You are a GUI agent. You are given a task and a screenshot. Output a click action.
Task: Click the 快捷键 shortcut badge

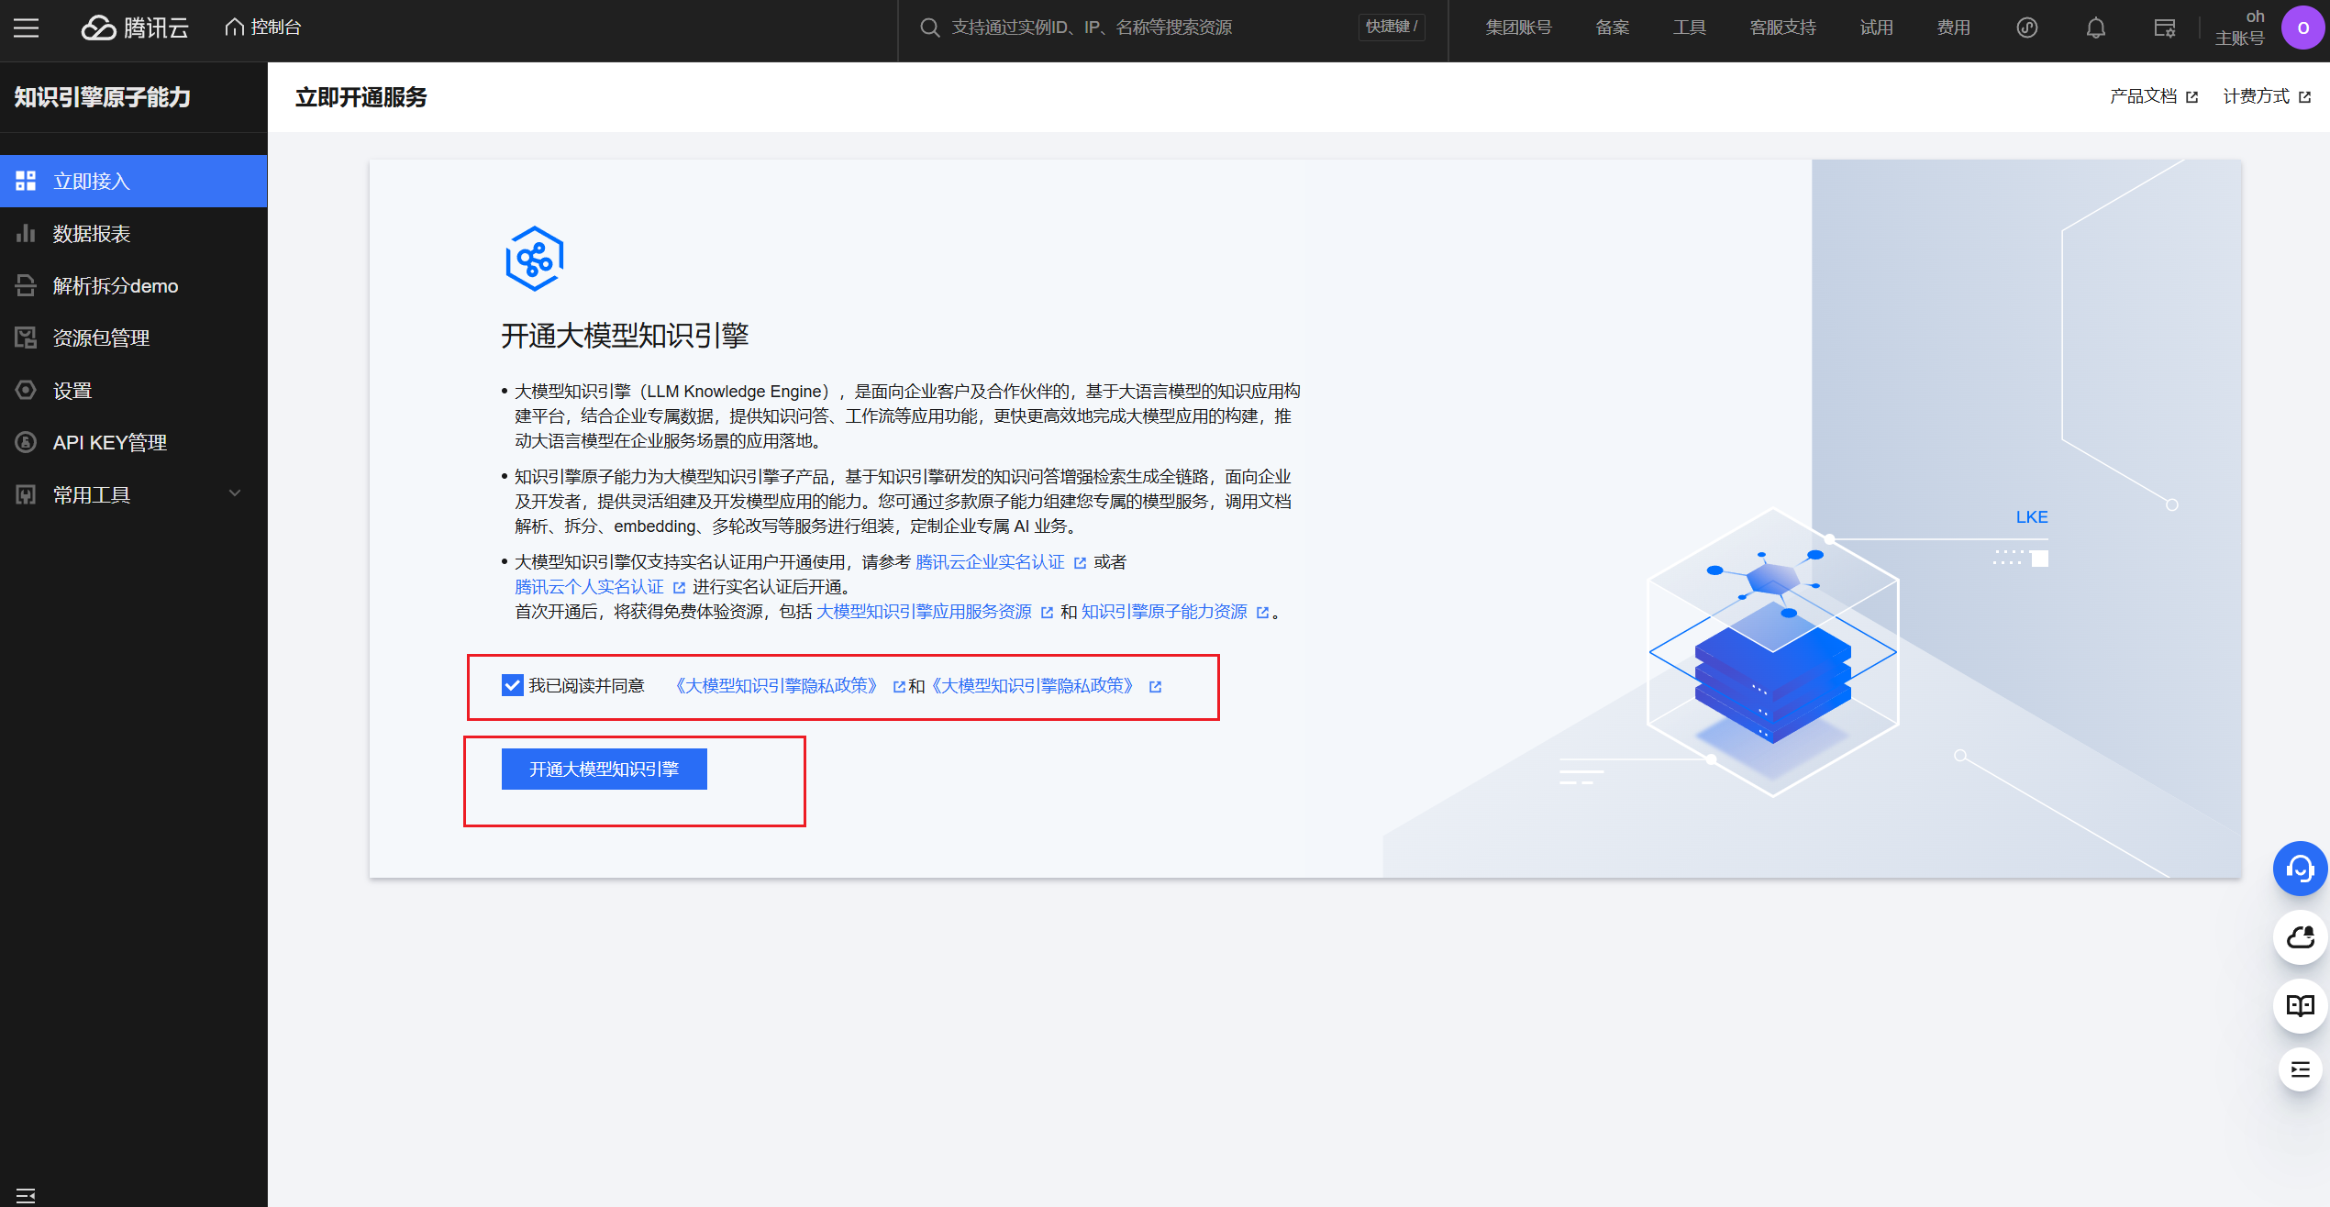point(1391,27)
